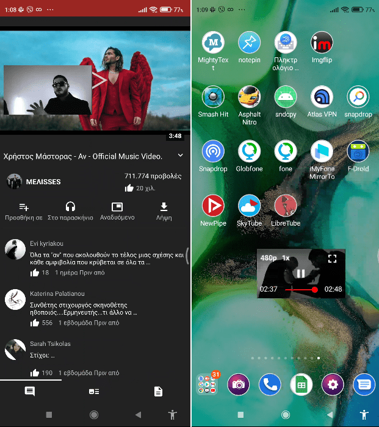Change the 1x playback speed in popup

[286, 258]
